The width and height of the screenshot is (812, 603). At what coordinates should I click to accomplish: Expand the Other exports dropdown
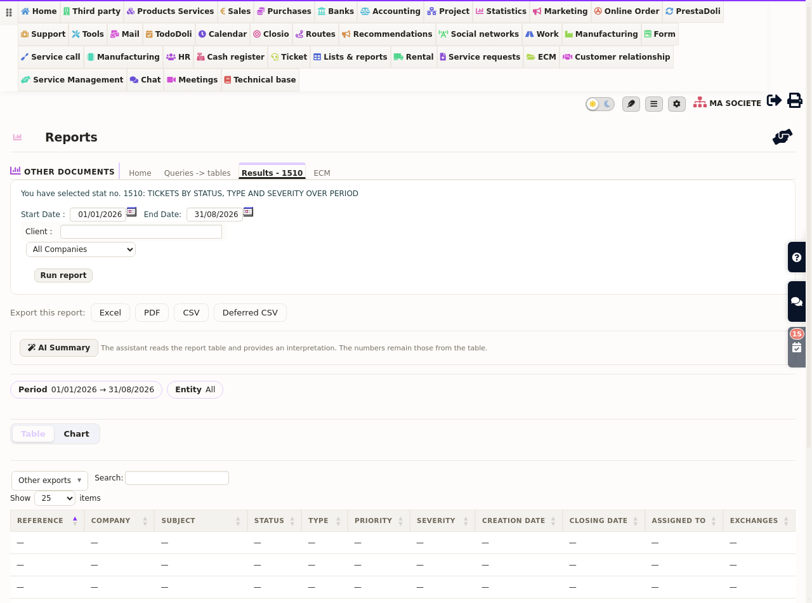point(49,480)
